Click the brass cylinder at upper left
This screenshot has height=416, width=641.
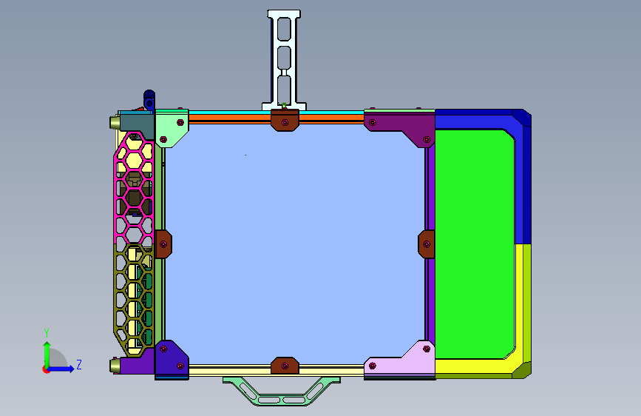(x=115, y=122)
